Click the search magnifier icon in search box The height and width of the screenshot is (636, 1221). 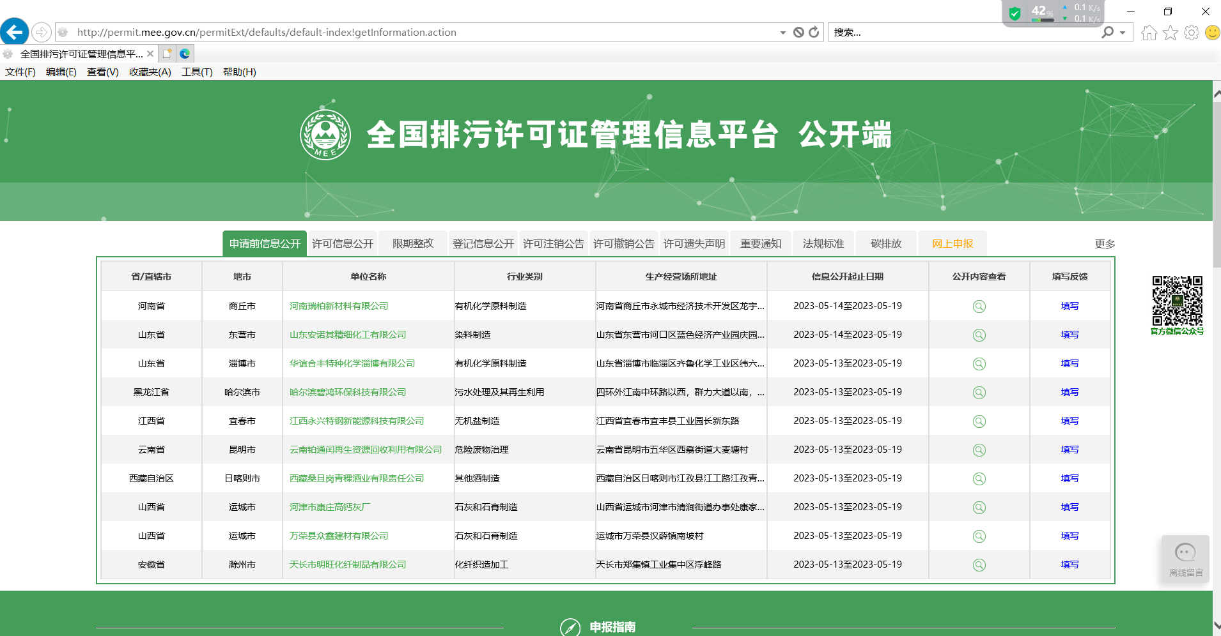click(x=1108, y=32)
